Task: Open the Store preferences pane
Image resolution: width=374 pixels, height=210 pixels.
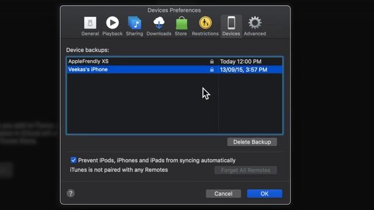Action: click(181, 26)
